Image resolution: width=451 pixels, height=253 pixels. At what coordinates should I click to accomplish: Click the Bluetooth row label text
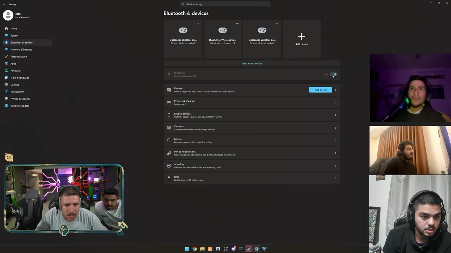[179, 73]
